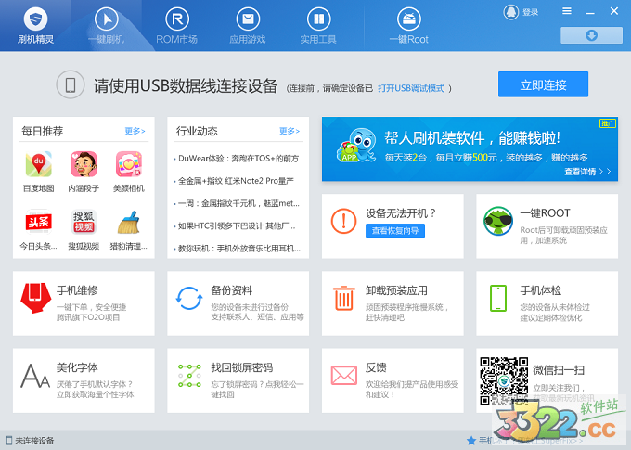
Task: Show 更多 in 每日推荐
Action: (135, 131)
